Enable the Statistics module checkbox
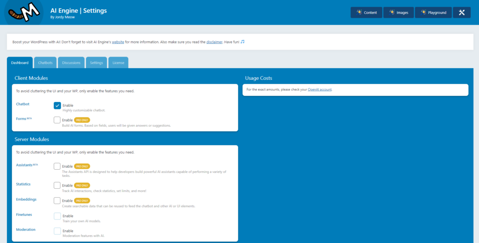This screenshot has height=243, width=479. pos(57,186)
